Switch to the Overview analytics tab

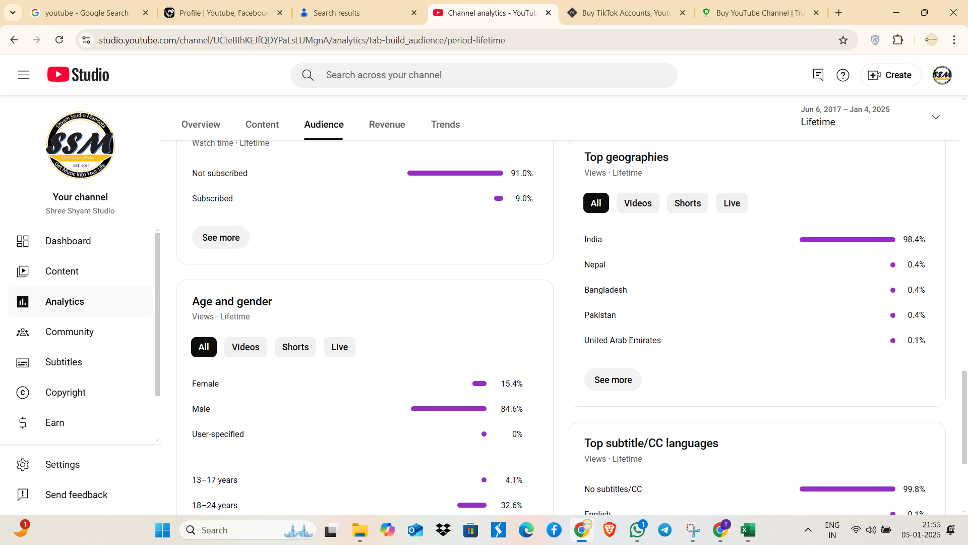coord(201,125)
